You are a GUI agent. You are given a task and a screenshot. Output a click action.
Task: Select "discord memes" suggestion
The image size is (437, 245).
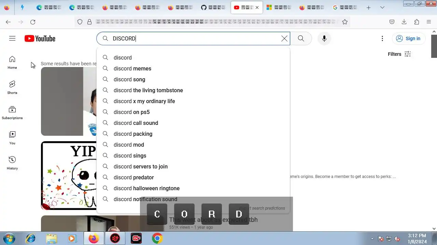[x=193, y=68]
